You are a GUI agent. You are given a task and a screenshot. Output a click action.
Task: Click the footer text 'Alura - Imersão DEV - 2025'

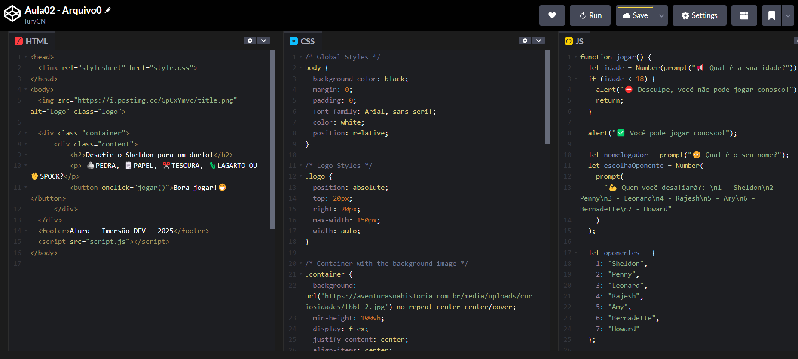click(122, 231)
